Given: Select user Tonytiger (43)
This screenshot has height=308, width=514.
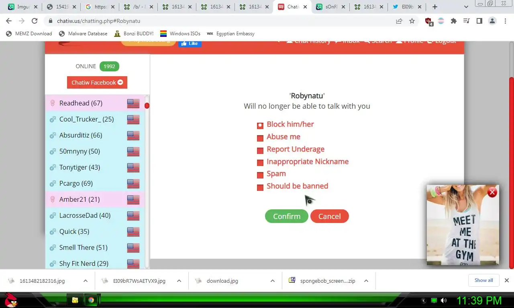Looking at the screenshot, I should click(x=95, y=167).
